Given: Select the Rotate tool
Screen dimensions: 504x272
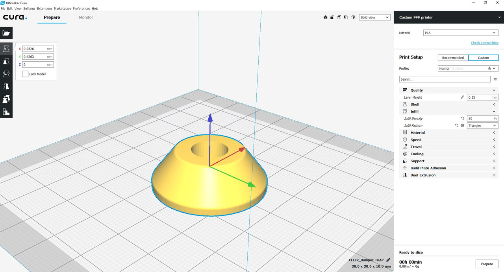Looking at the screenshot, I should 6,74.
